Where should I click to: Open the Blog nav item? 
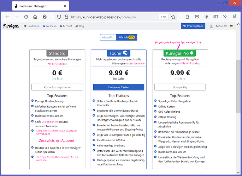[x=79, y=26]
